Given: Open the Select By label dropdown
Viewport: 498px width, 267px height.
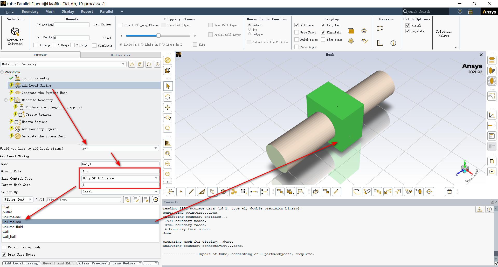Looking at the screenshot, I should (x=120, y=192).
